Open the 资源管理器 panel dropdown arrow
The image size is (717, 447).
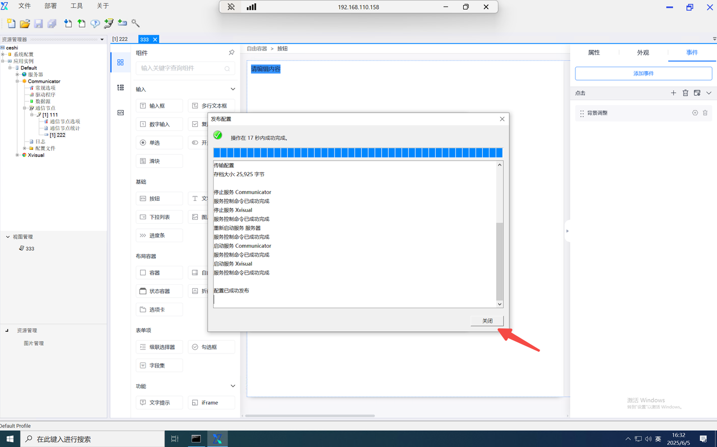[102, 40]
